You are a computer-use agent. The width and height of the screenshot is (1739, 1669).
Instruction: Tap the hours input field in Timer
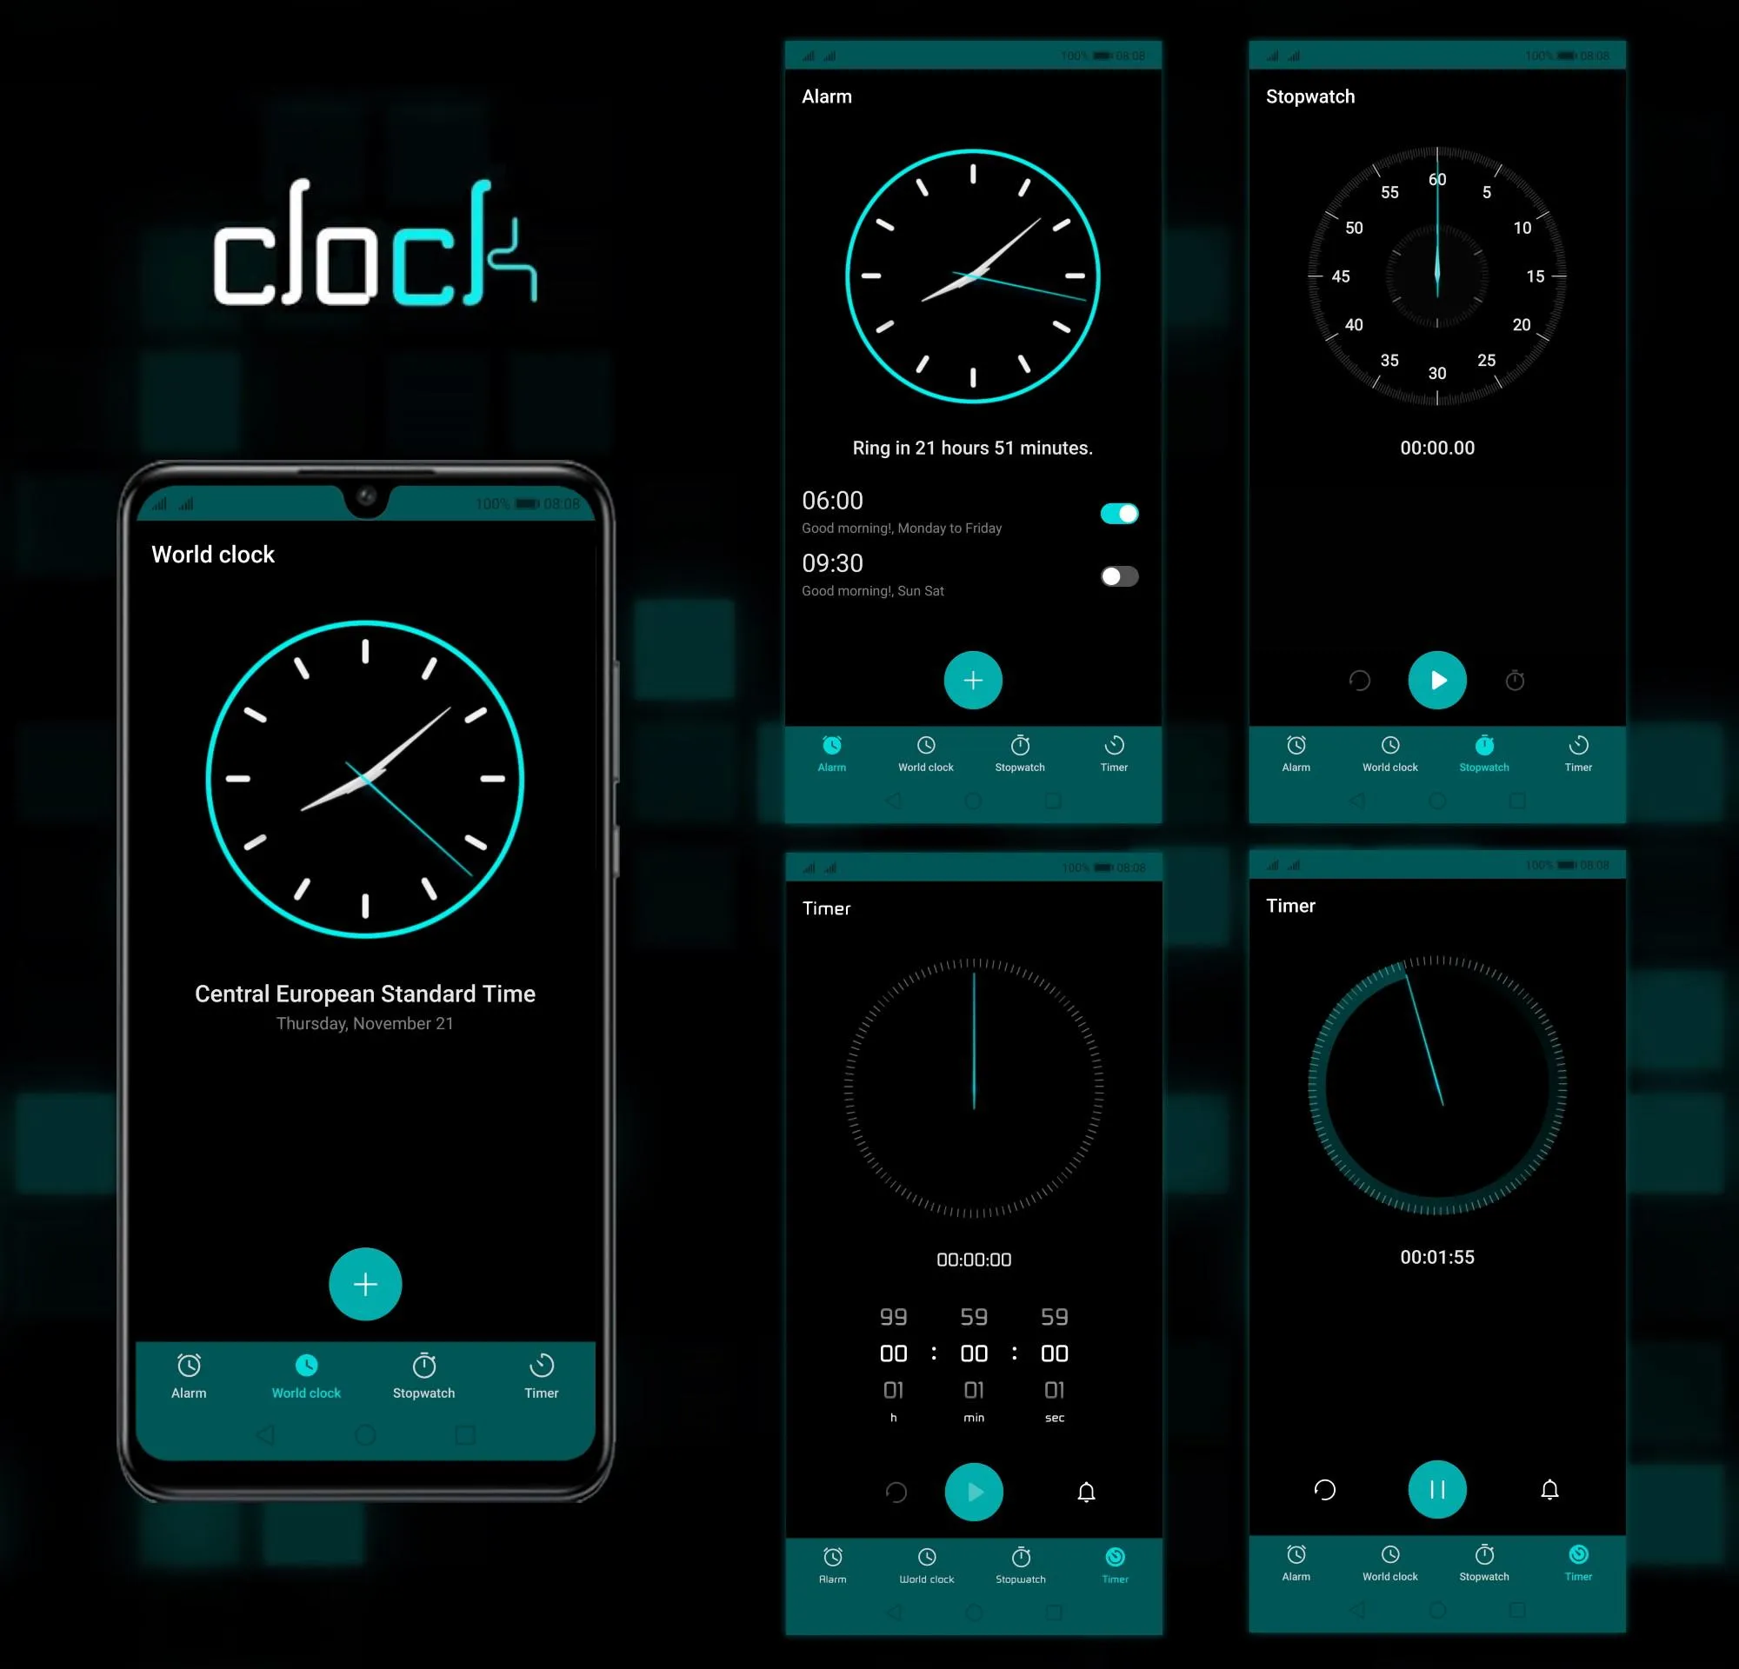(895, 1355)
